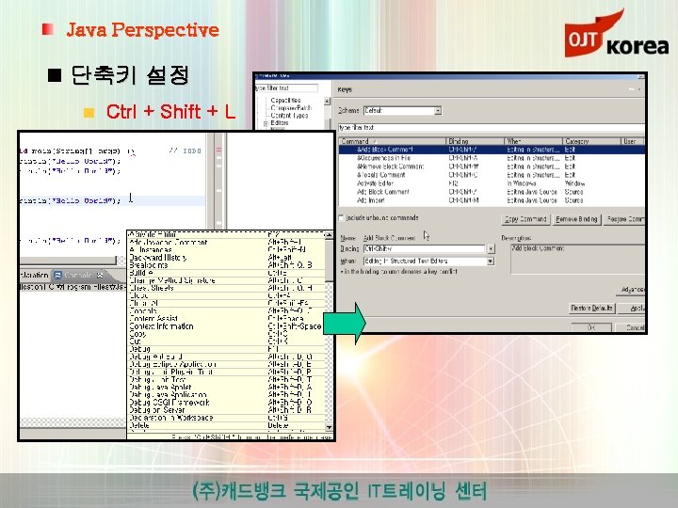This screenshot has width=678, height=508.
Task: Click scroll up arrow of shortcut popup list
Action: [x=329, y=235]
